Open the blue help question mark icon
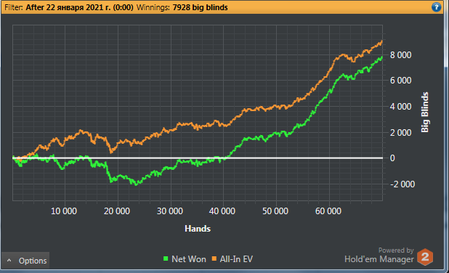This screenshot has height=273, width=449. (x=436, y=7)
